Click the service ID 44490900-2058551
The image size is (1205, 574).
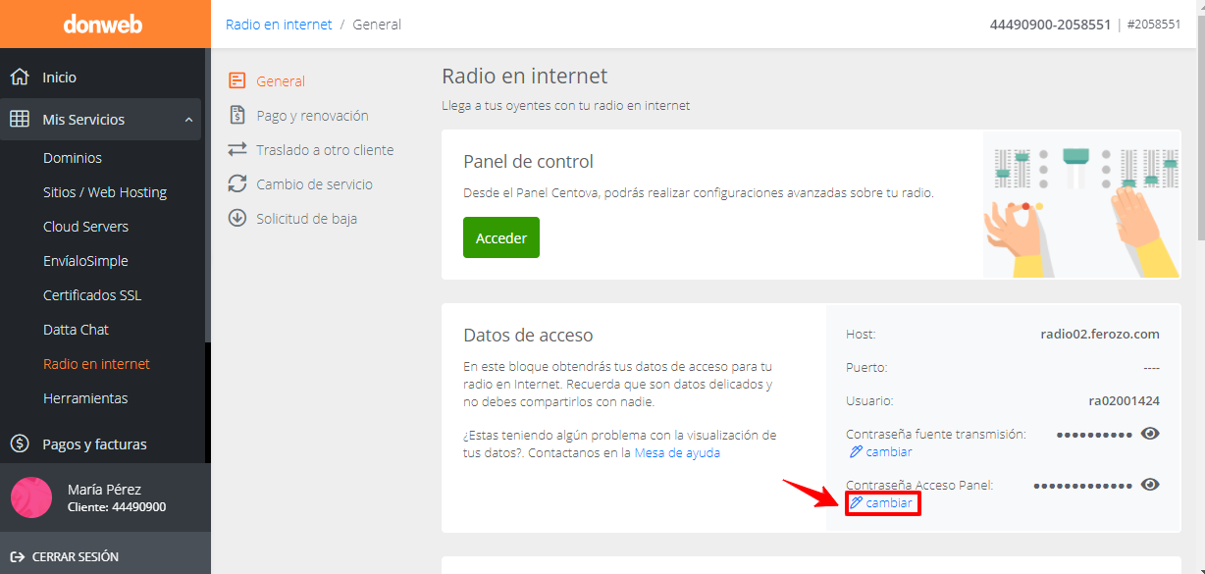pyautogui.click(x=1050, y=25)
